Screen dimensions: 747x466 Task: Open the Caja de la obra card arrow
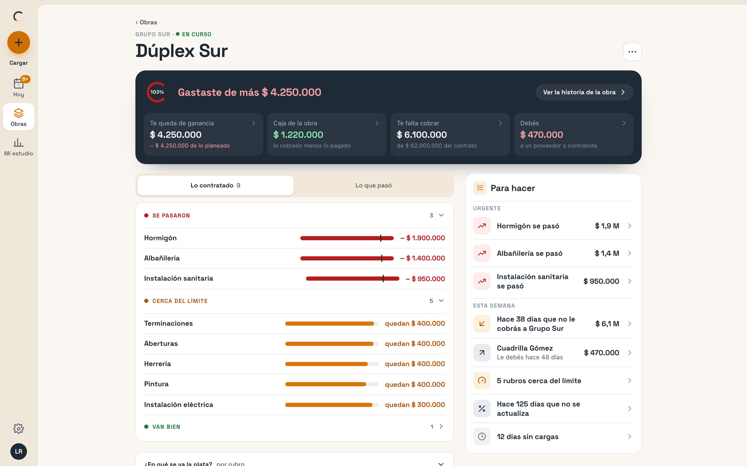point(377,123)
